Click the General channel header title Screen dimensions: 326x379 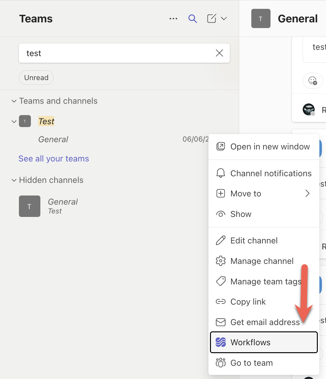[298, 19]
